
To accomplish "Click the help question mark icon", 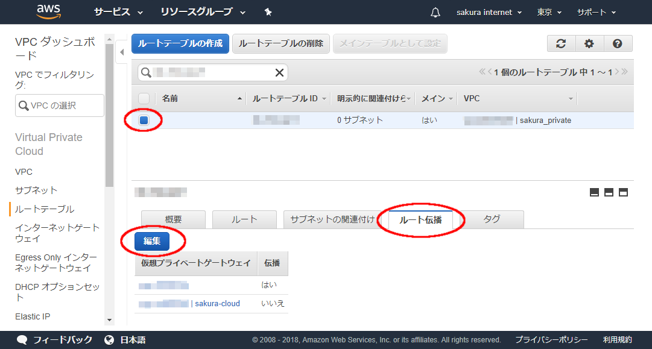I will coord(617,43).
